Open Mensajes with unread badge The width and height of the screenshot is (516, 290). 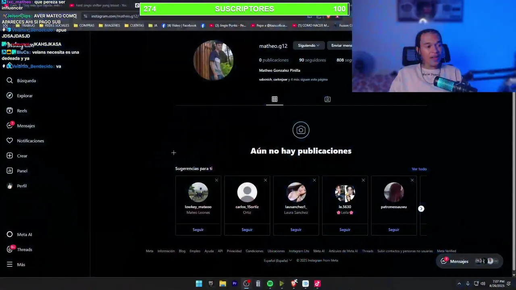coord(21,126)
